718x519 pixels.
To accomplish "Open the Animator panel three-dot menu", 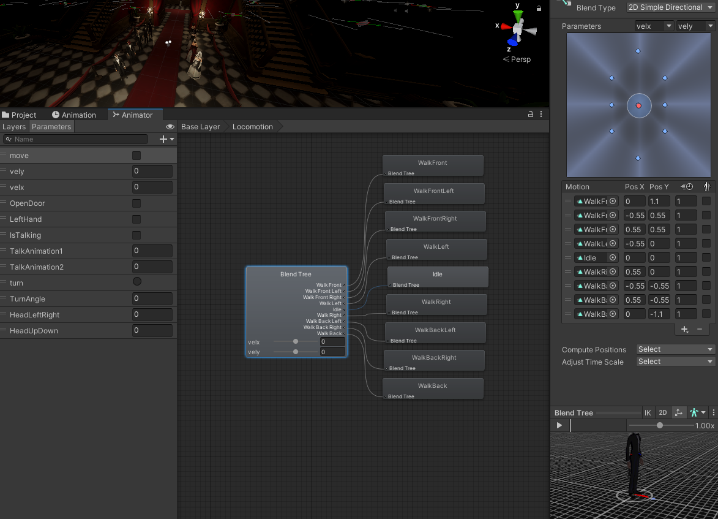I will pyautogui.click(x=540, y=114).
